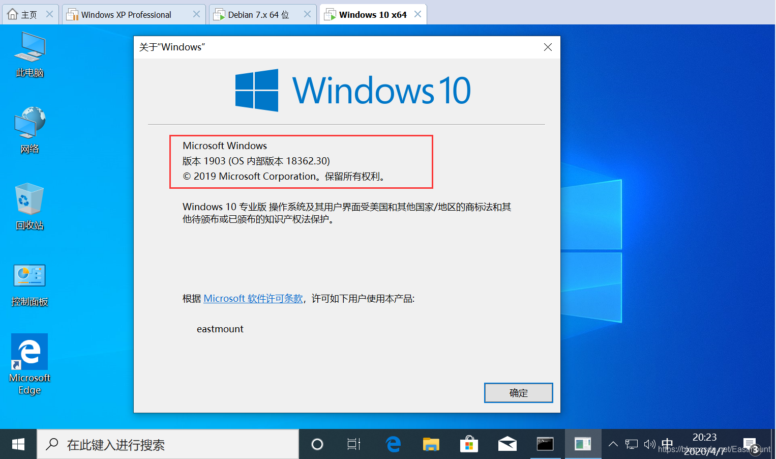This screenshot has width=776, height=459.
Task: Open the 此电脑 desktop icon
Action: (x=29, y=55)
